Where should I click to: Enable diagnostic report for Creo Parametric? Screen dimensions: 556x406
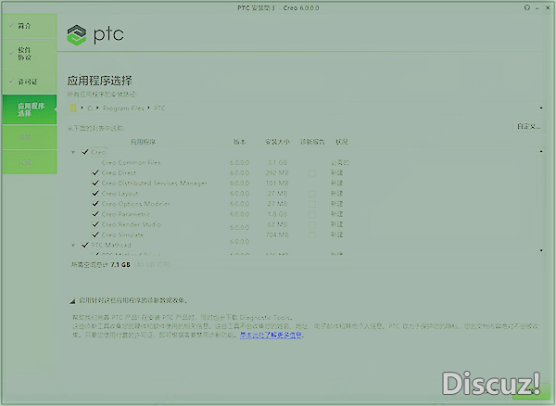pyautogui.click(x=312, y=214)
